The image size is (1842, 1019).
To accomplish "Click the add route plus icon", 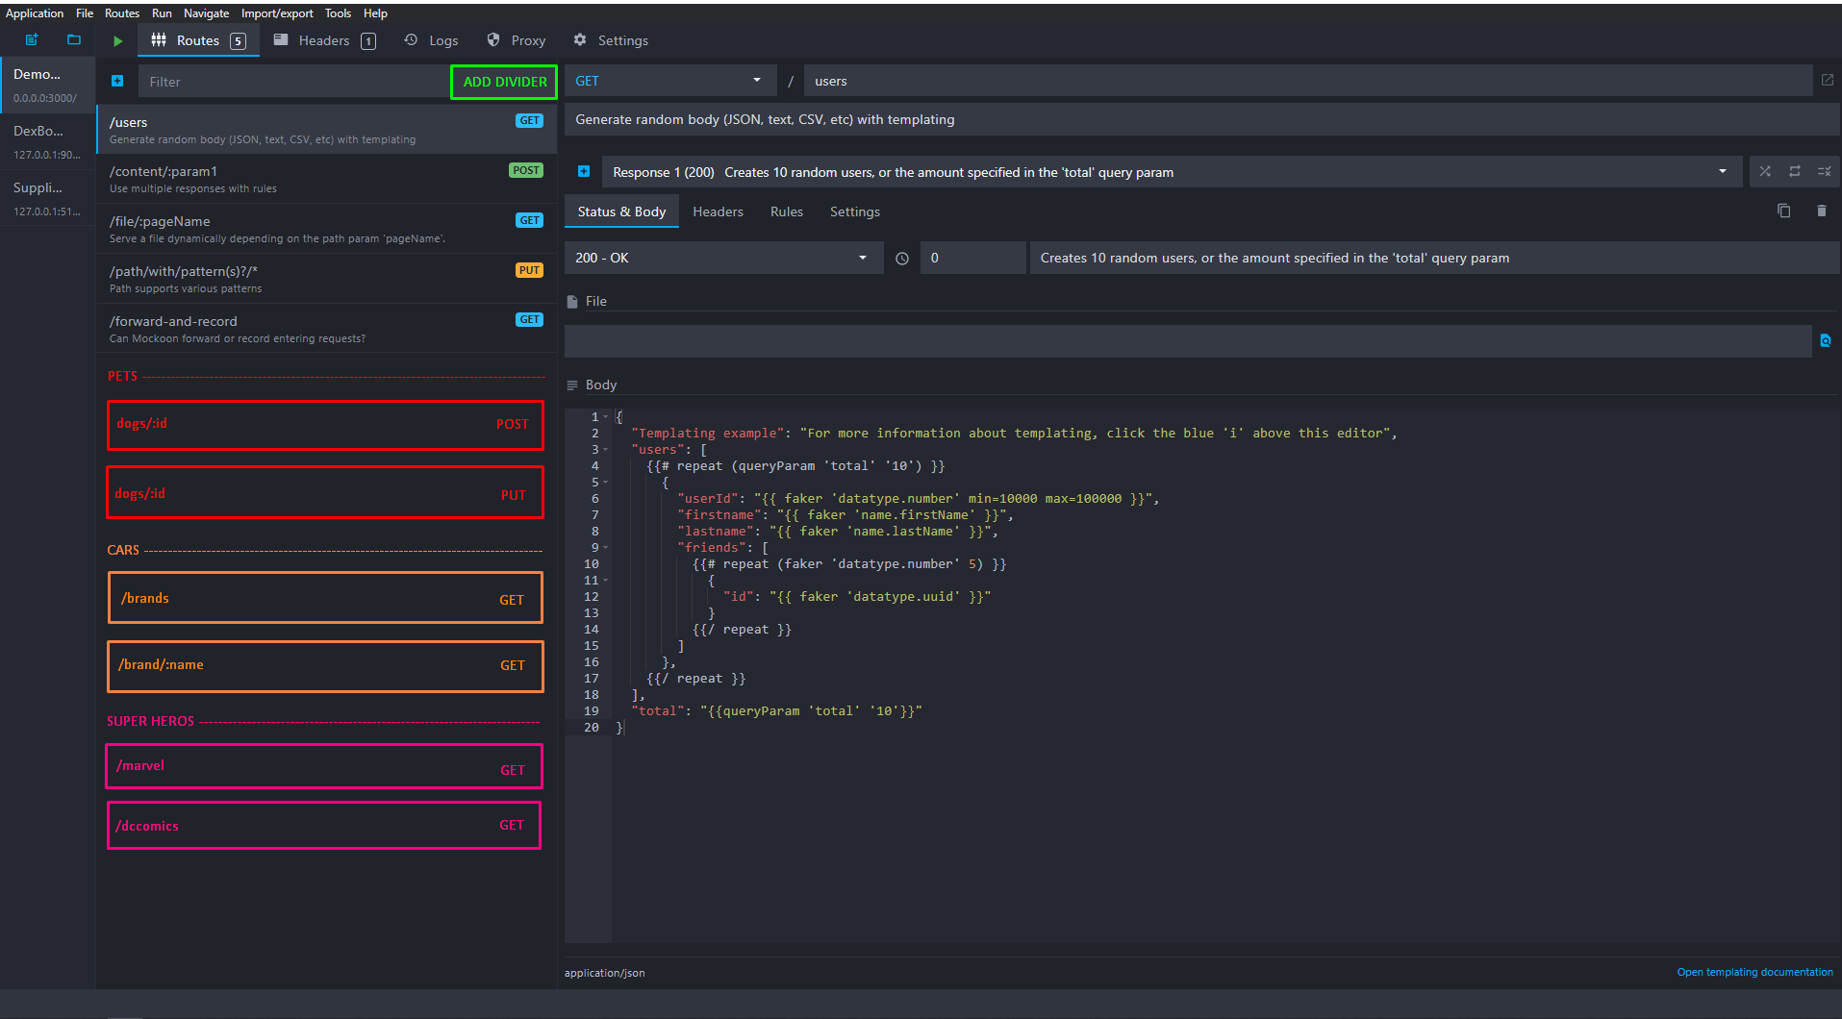I will coord(117,82).
